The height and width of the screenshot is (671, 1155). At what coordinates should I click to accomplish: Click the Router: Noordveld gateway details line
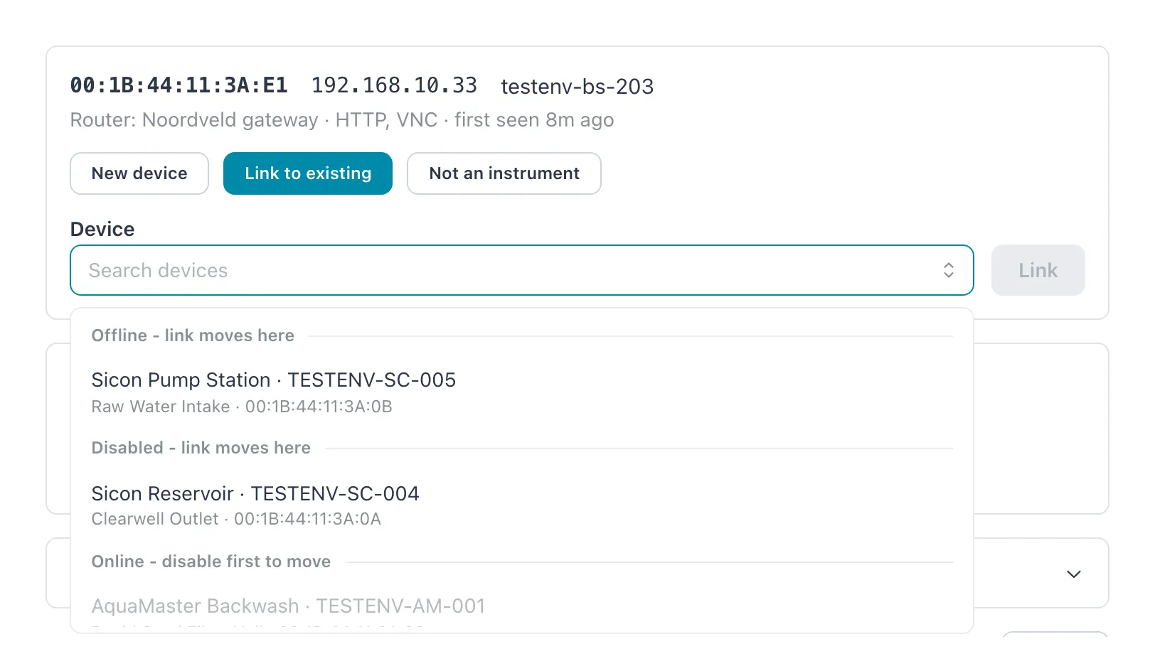342,120
